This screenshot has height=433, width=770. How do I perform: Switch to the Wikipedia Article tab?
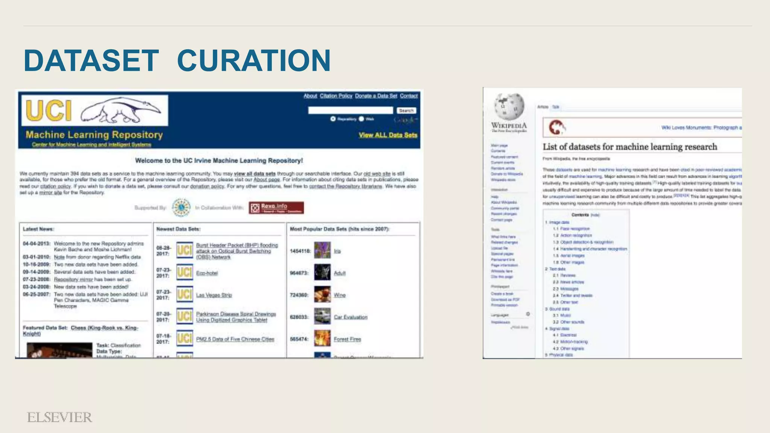[543, 107]
